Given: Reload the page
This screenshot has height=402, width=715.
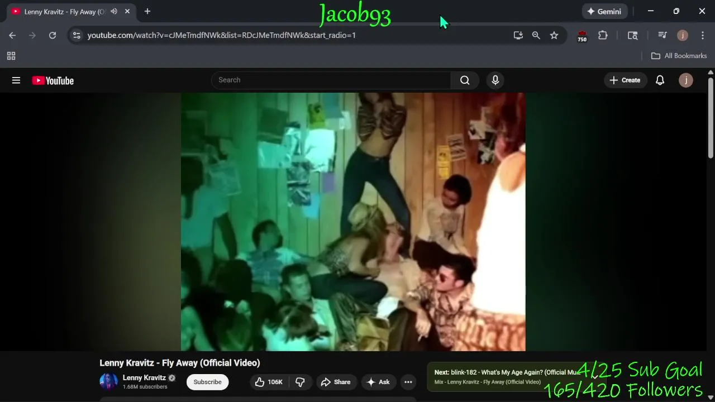Looking at the screenshot, I should pos(53,35).
